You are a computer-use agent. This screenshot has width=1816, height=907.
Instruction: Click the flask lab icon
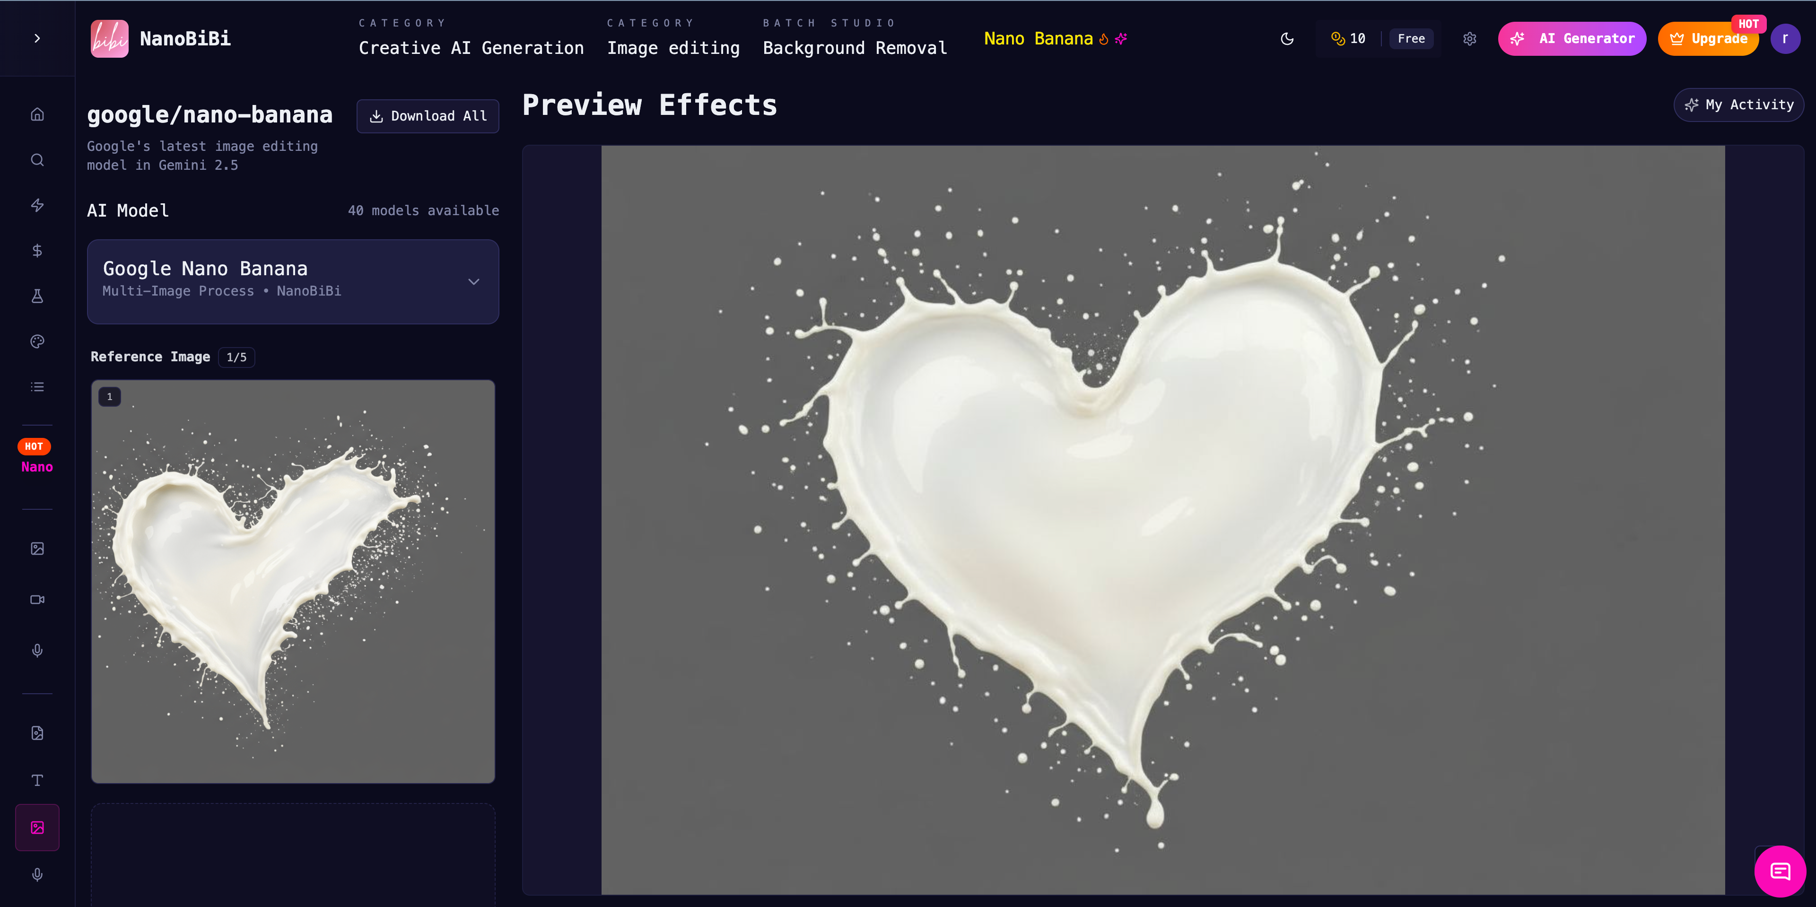point(37,296)
